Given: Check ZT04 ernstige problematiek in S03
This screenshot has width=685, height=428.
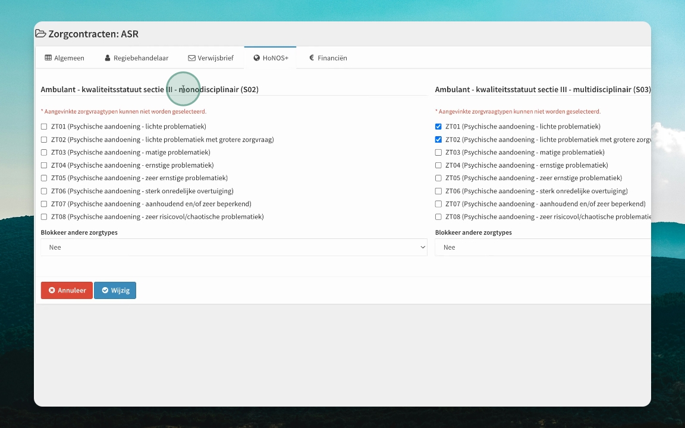Looking at the screenshot, I should click(438, 165).
